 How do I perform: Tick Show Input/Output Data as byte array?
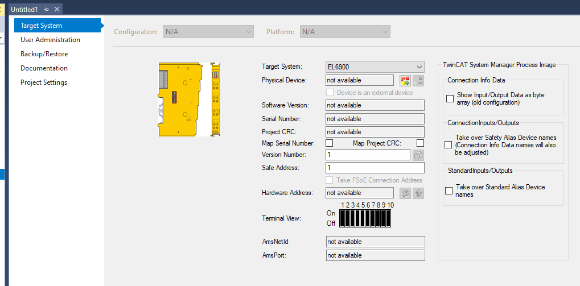pyautogui.click(x=450, y=99)
